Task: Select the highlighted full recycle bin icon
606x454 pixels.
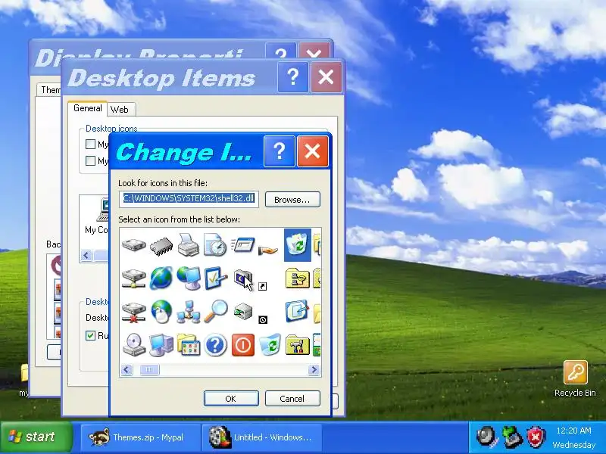Action: (x=297, y=244)
